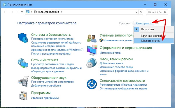Go forward with the right arrow button
This screenshot has width=175, height=108.
pos(12,12)
